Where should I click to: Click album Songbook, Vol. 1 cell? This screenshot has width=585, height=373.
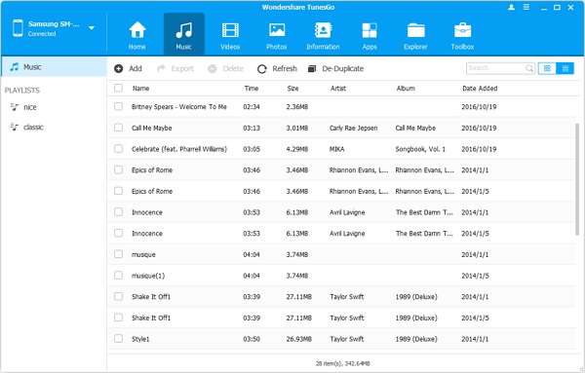(x=420, y=149)
